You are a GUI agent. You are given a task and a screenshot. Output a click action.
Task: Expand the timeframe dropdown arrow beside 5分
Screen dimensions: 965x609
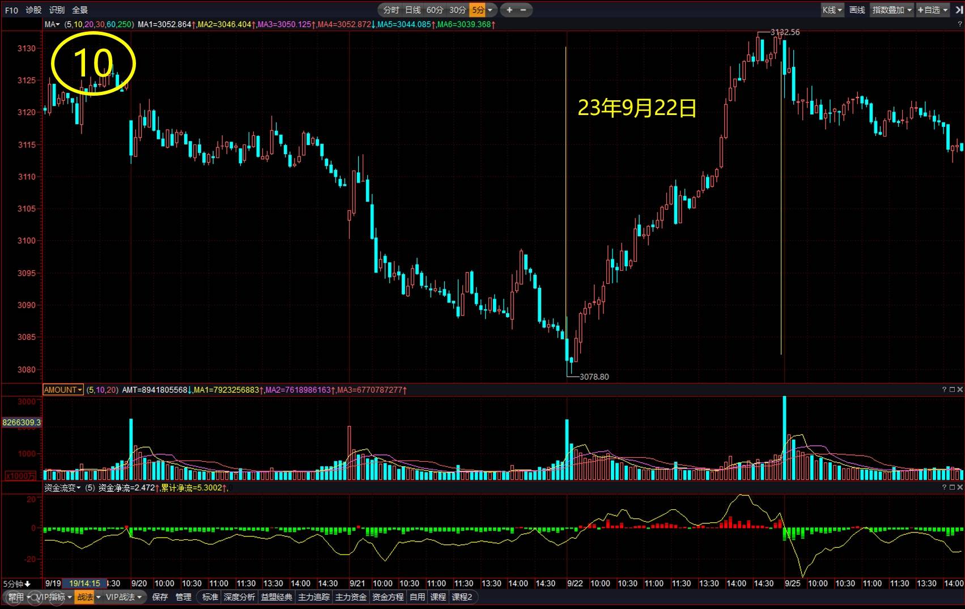pyautogui.click(x=491, y=10)
